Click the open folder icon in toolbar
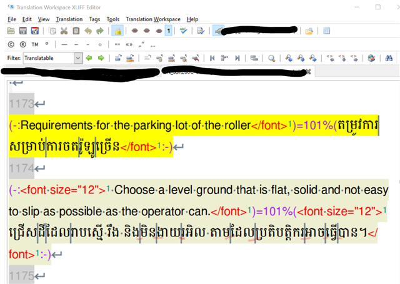The height and width of the screenshot is (284, 400). point(11,31)
